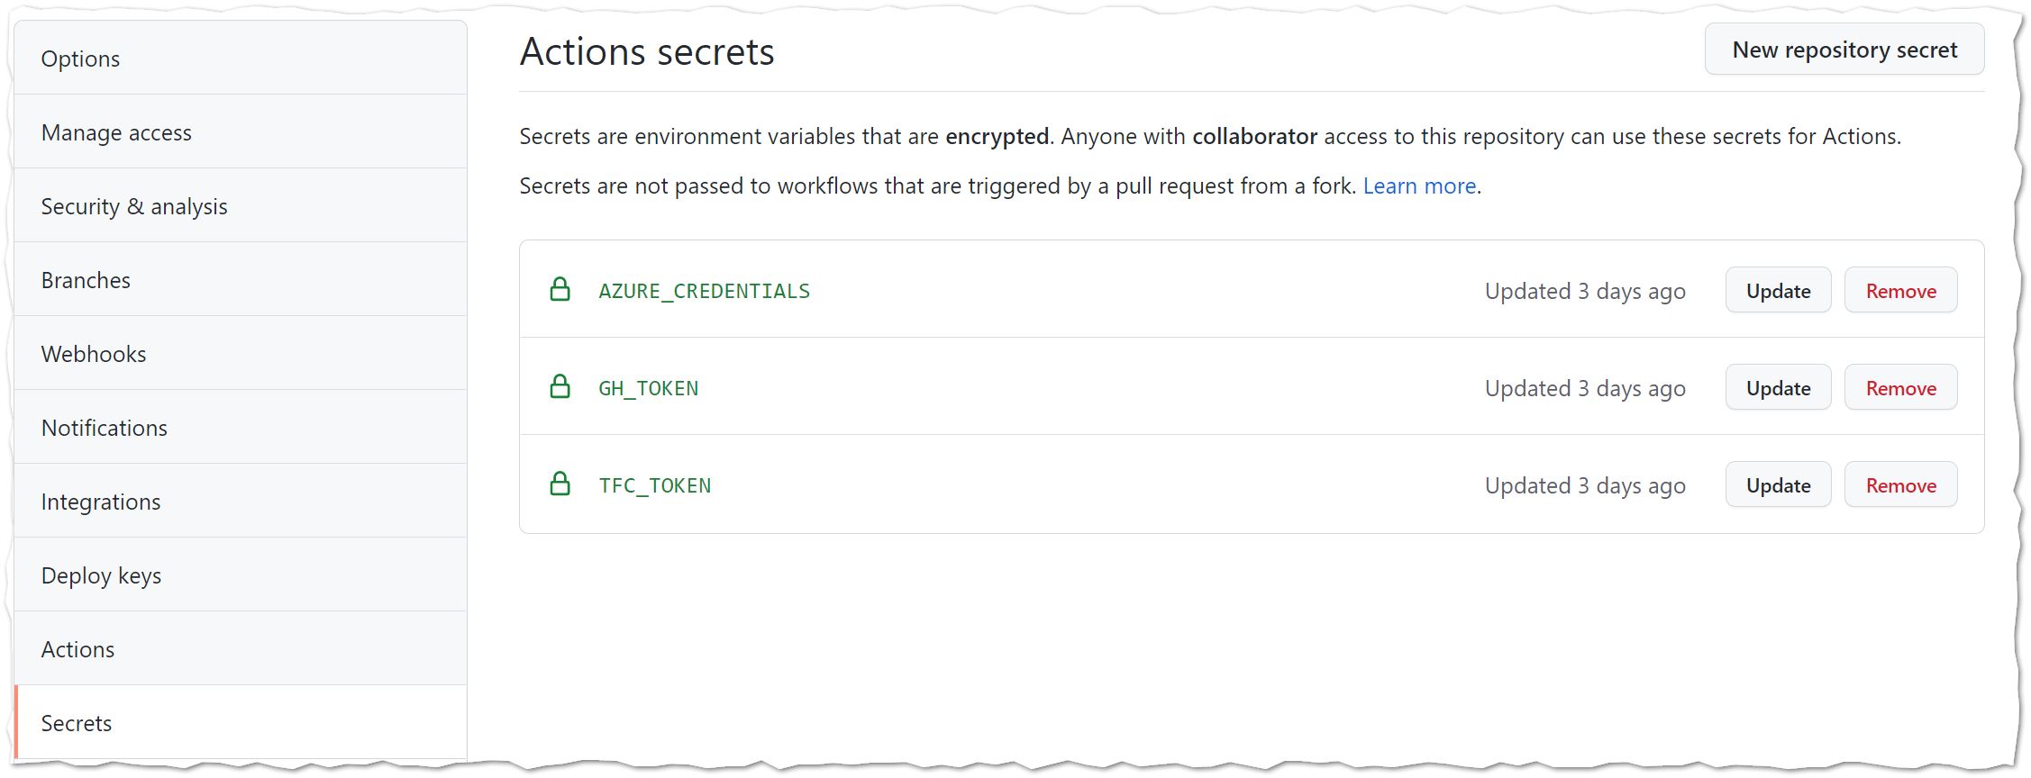Update the AZURE_CREDENTIALS secret
This screenshot has width=2031, height=778.
pyautogui.click(x=1778, y=291)
